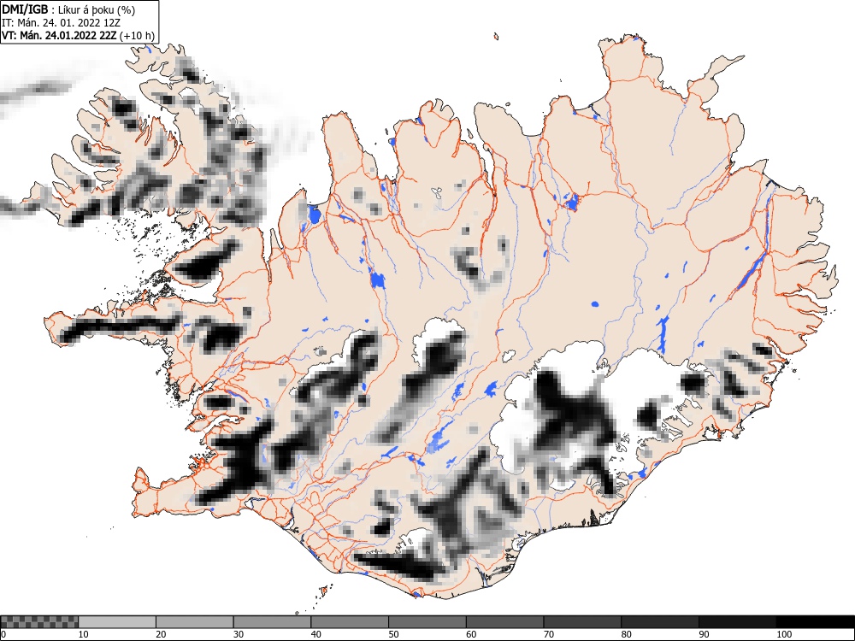Click the legend label '100'
Image resolution: width=855 pixels, height=641 pixels.
(x=783, y=634)
